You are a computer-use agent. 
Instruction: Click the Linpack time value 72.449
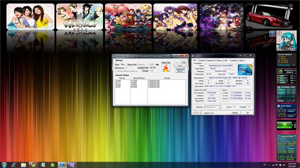(118, 81)
